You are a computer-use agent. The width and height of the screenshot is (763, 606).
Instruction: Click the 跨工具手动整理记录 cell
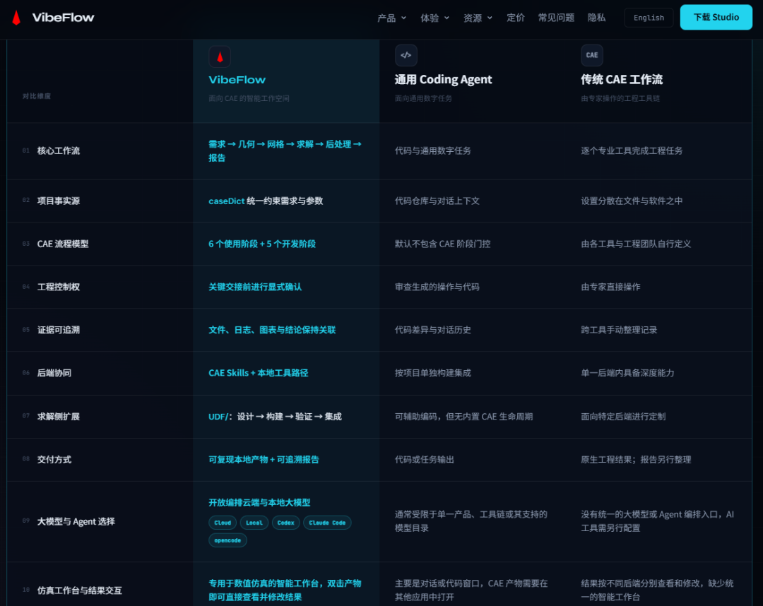tap(619, 330)
